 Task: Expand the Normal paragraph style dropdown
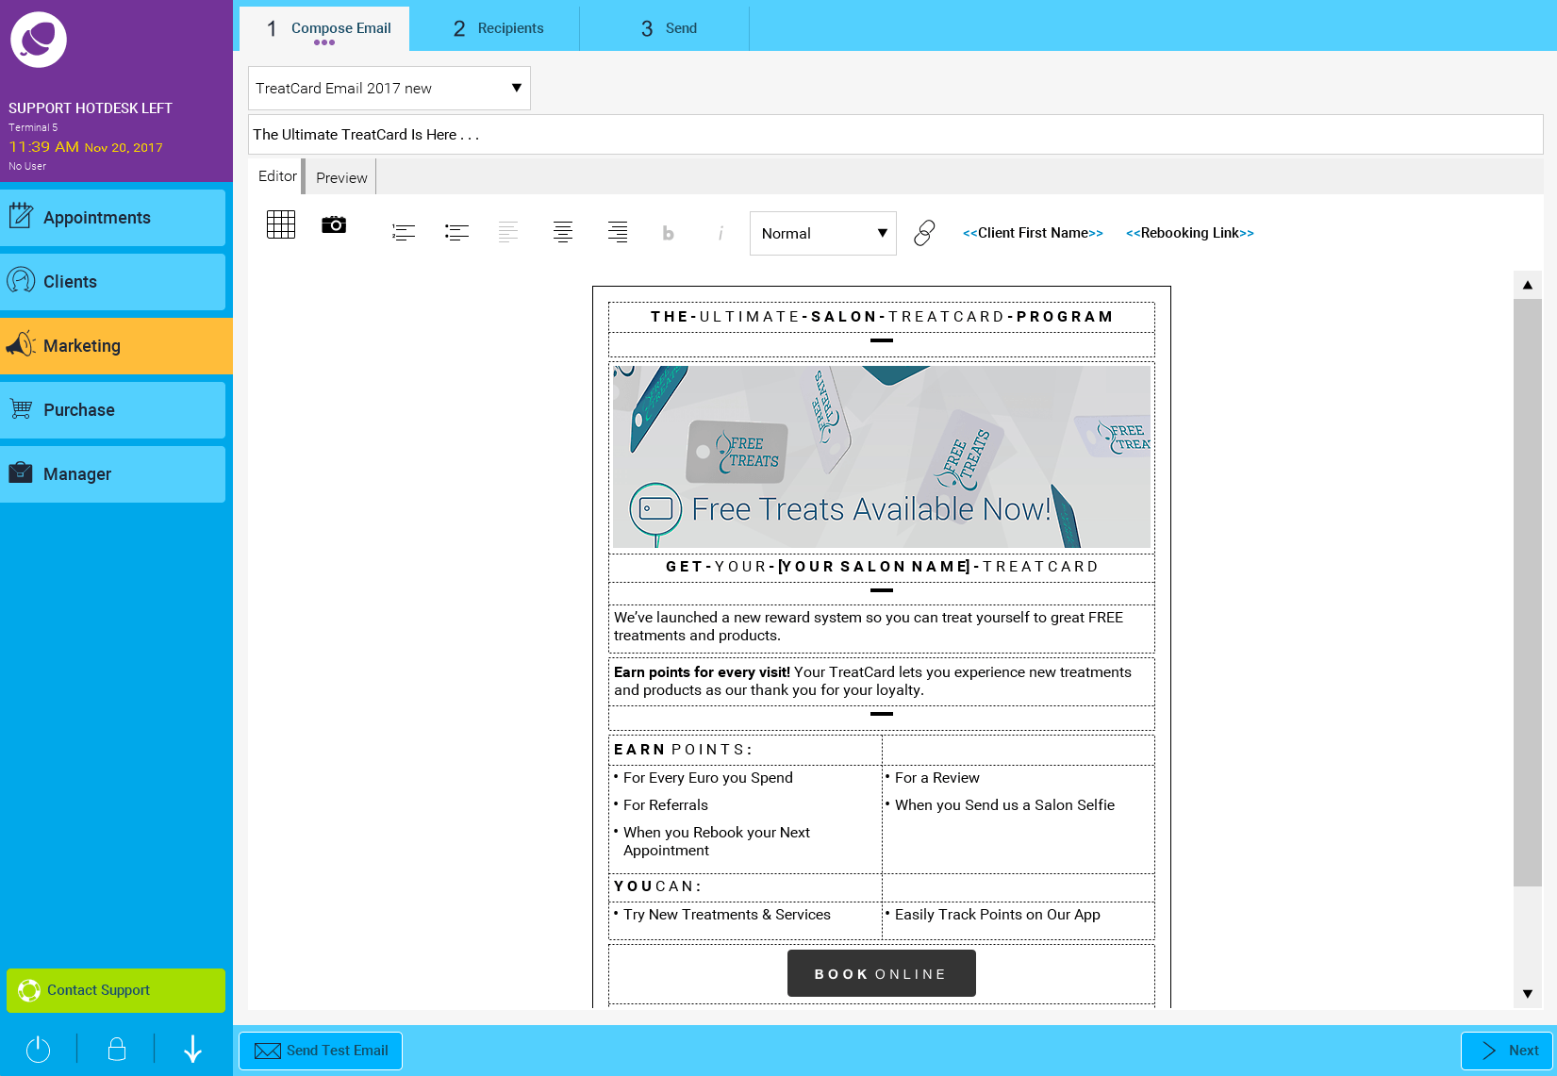[821, 233]
